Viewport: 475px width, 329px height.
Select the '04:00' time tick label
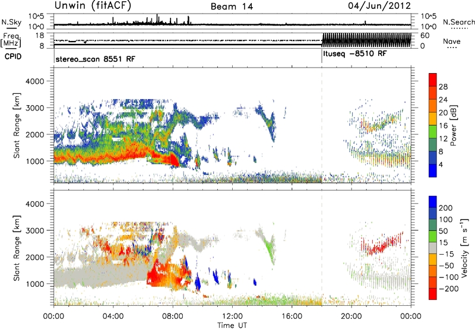[x=113, y=317]
